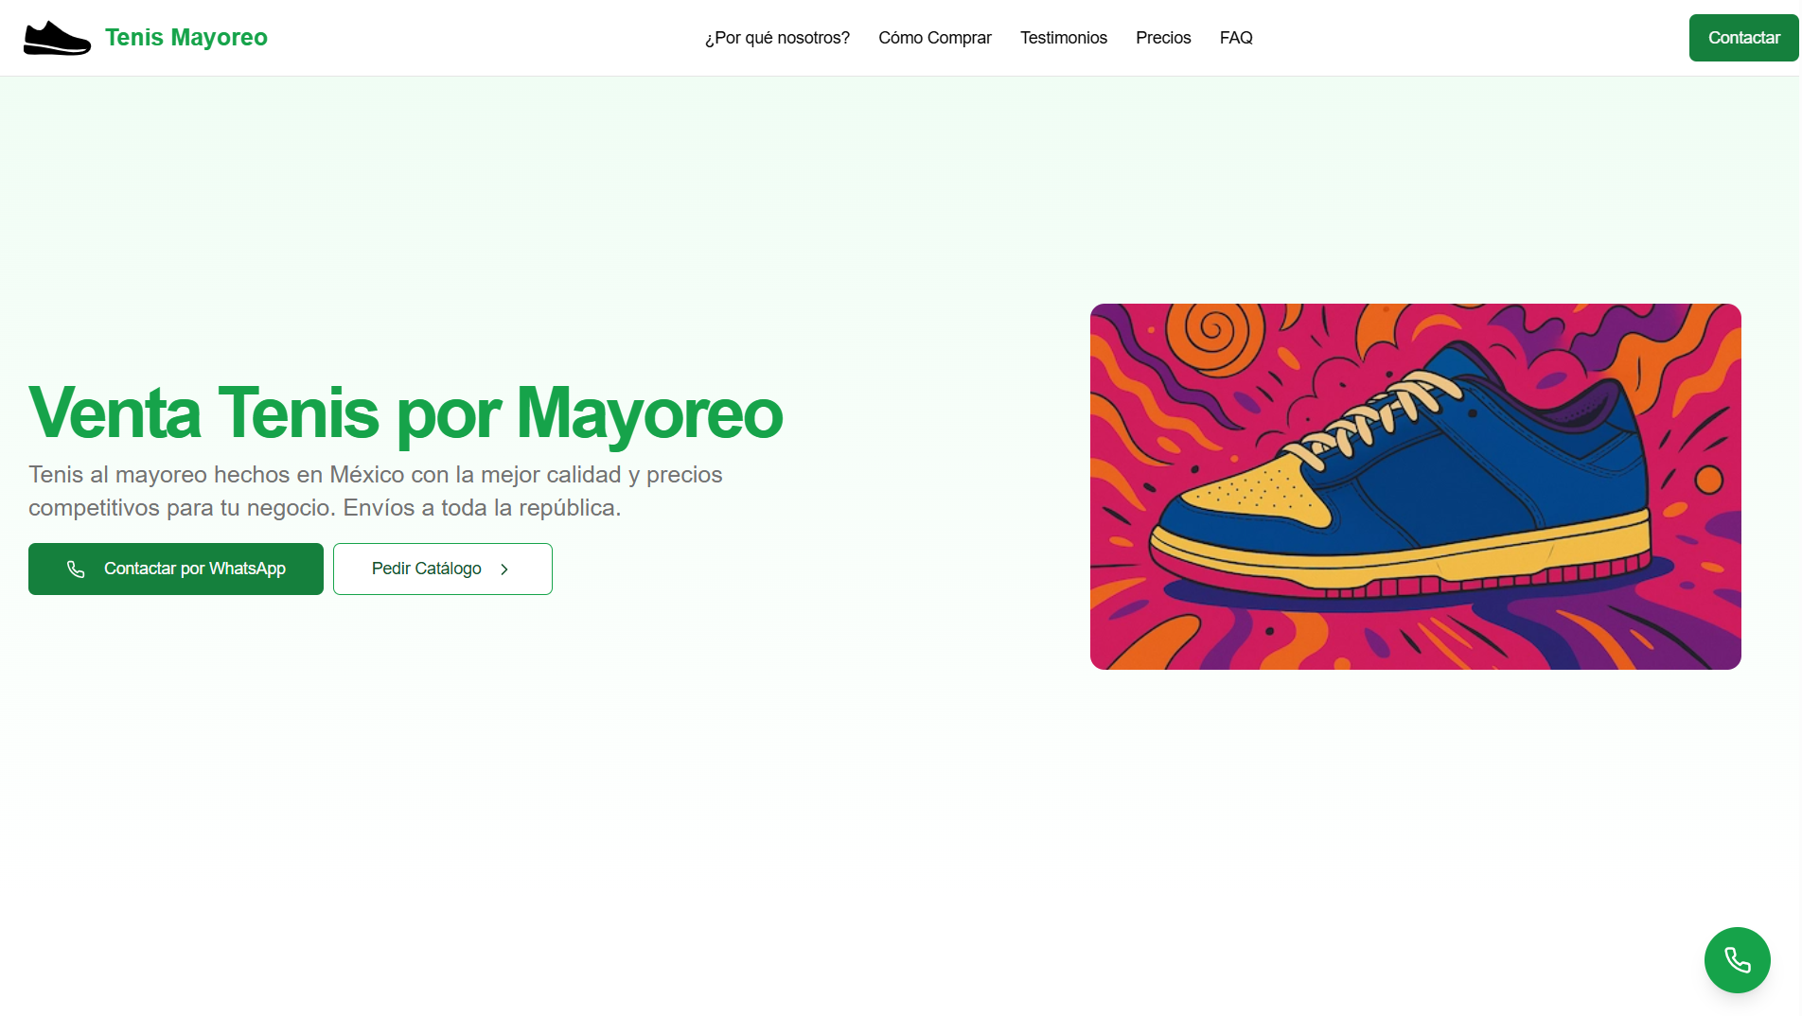
Task: Open the ¿Por qué nosotros? section
Action: point(777,38)
